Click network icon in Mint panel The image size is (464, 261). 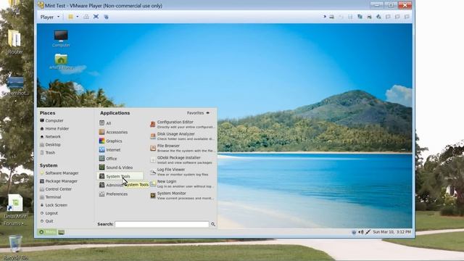click(368, 232)
